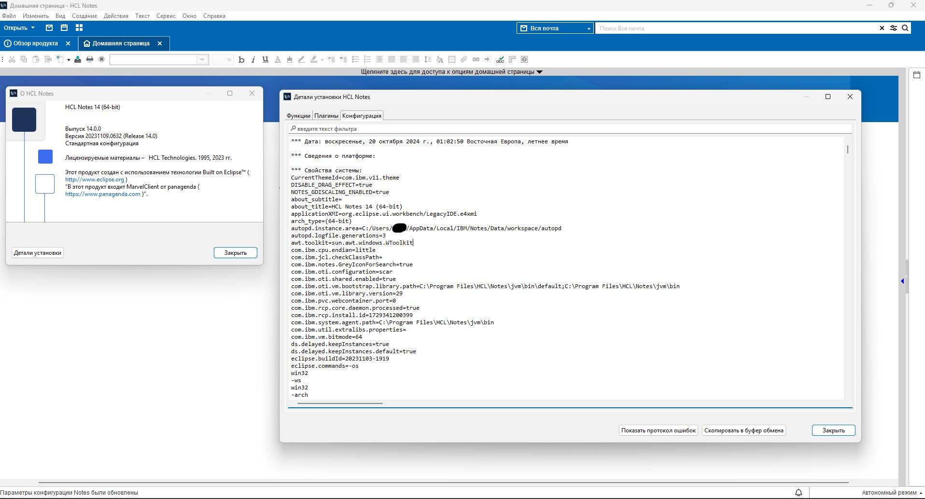Close the О HCL Notes dialog via Закрыть
The width and height of the screenshot is (925, 499).
coord(236,253)
